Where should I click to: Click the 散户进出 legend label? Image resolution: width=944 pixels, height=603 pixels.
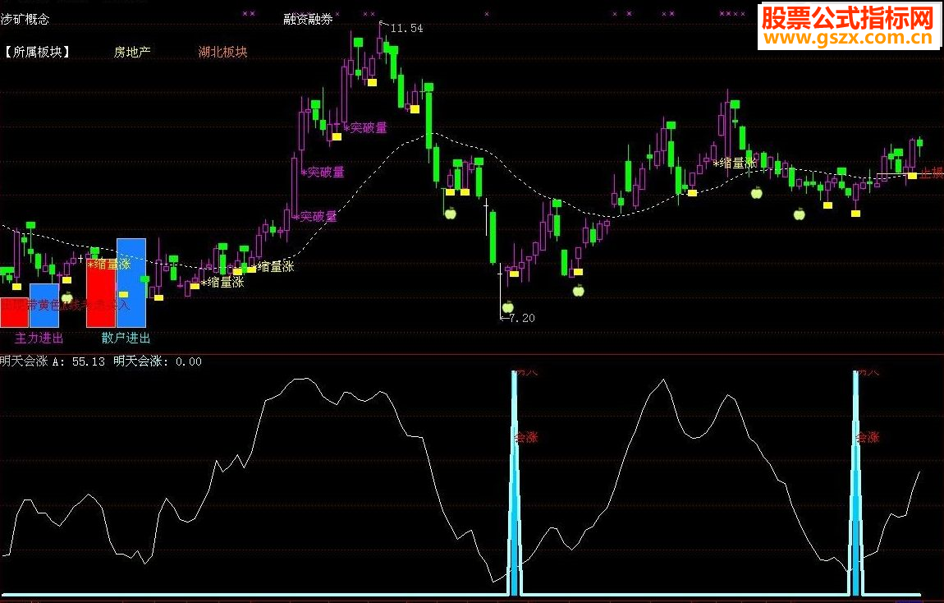[x=126, y=338]
